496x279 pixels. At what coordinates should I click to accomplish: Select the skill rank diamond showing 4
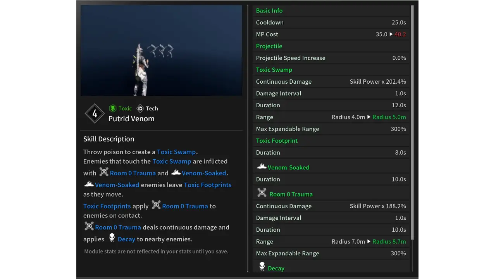point(95,113)
